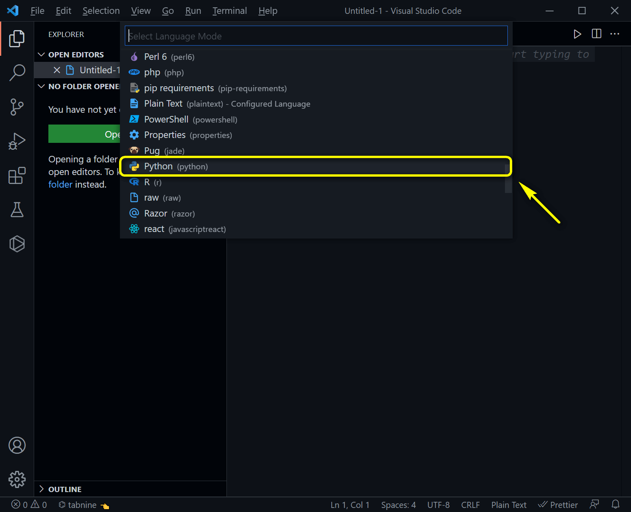
Task: Open the Manage gear icon
Action: [x=17, y=479]
